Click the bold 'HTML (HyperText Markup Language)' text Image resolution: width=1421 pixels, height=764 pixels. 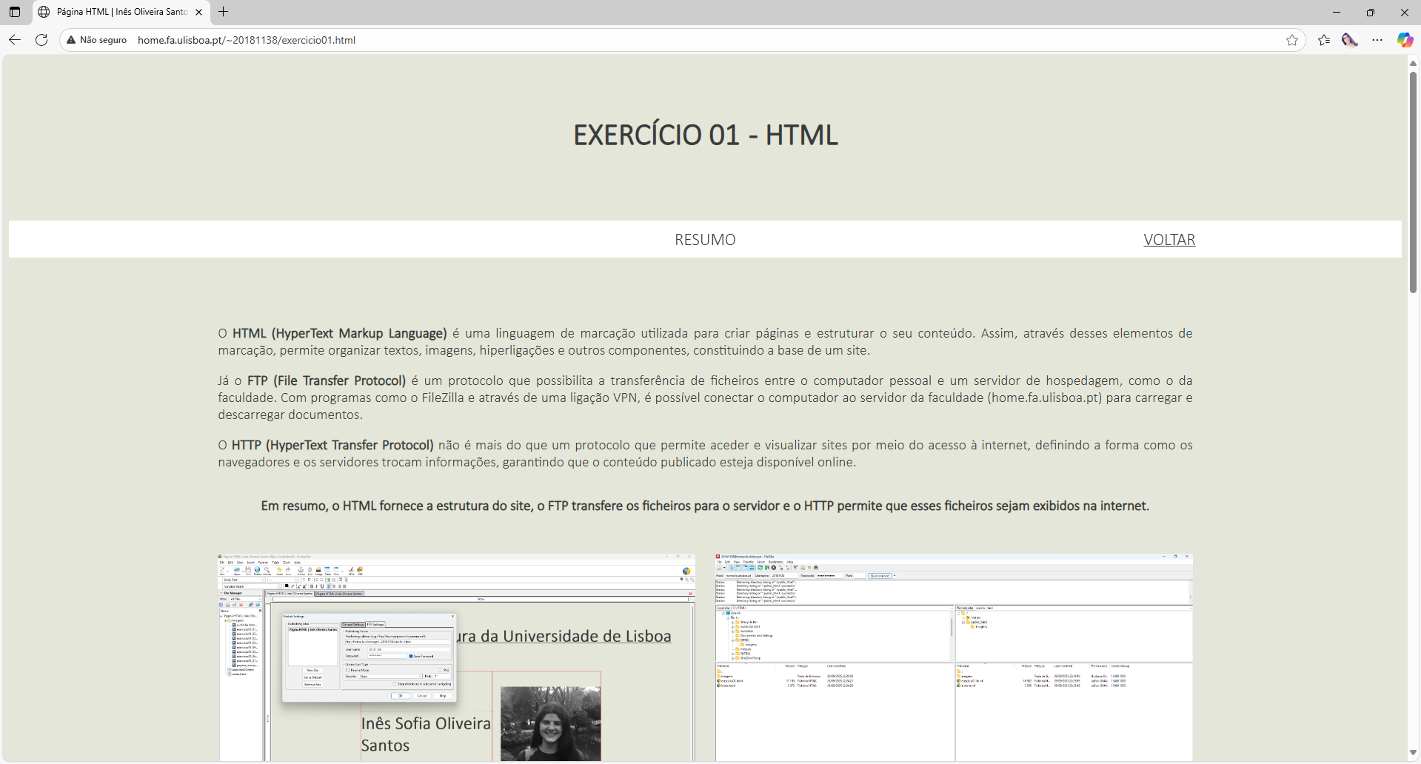pyautogui.click(x=340, y=333)
